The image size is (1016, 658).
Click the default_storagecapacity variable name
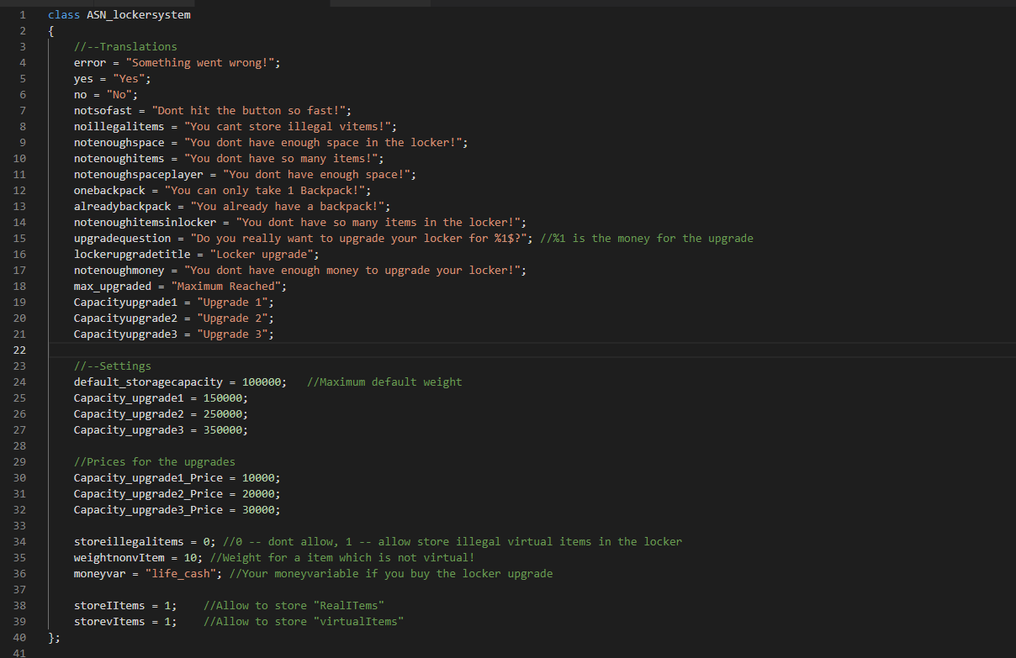coord(148,382)
